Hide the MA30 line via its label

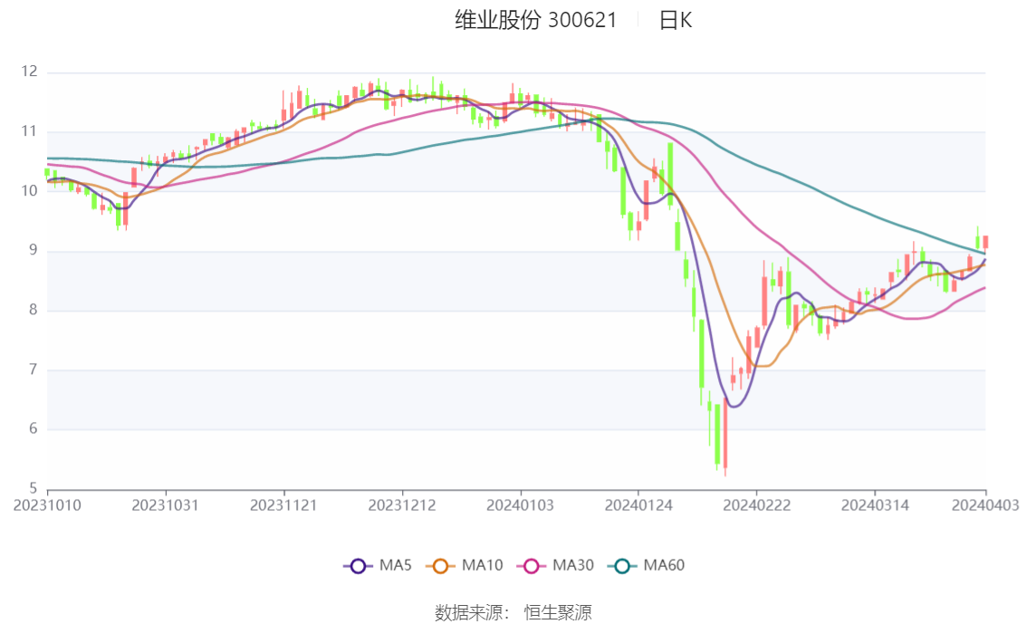point(573,565)
